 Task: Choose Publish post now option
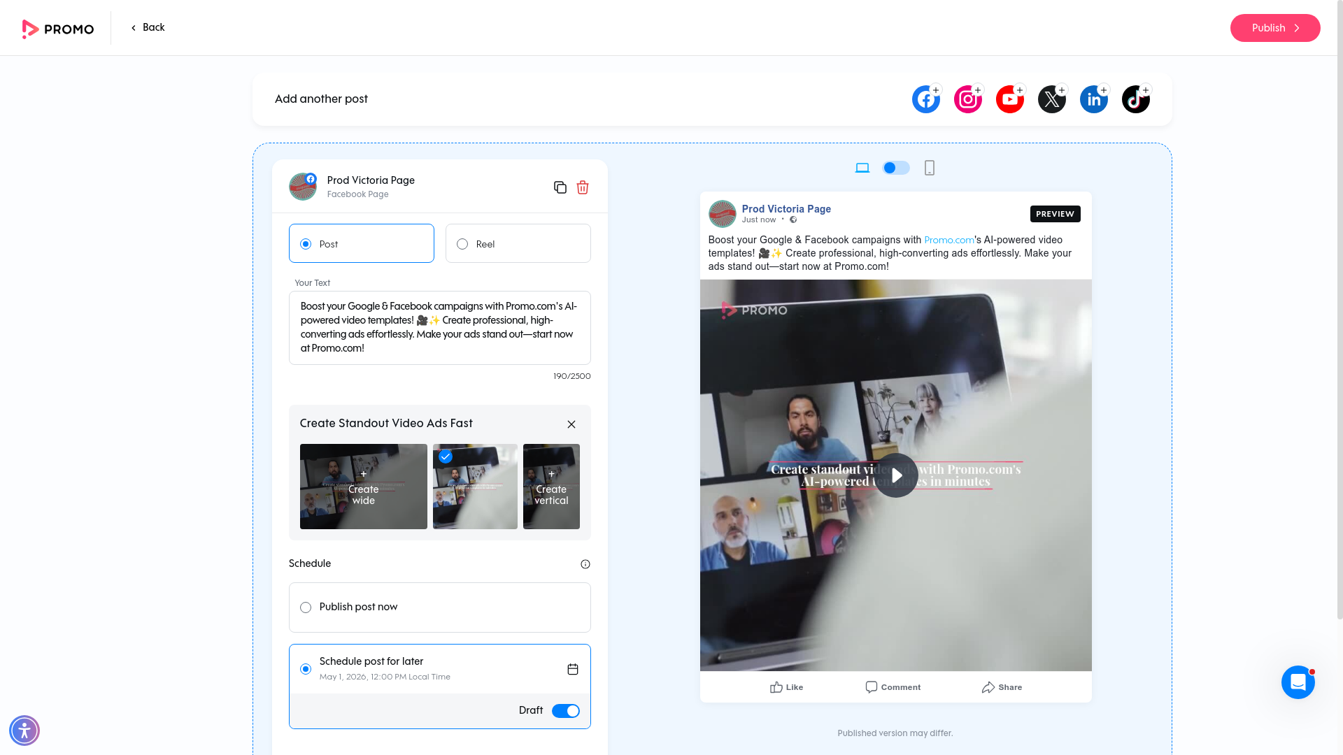306,607
